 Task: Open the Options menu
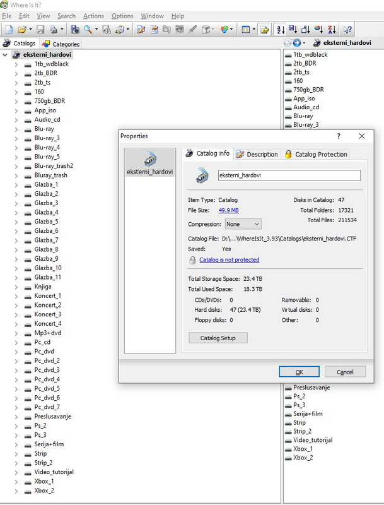122,16
